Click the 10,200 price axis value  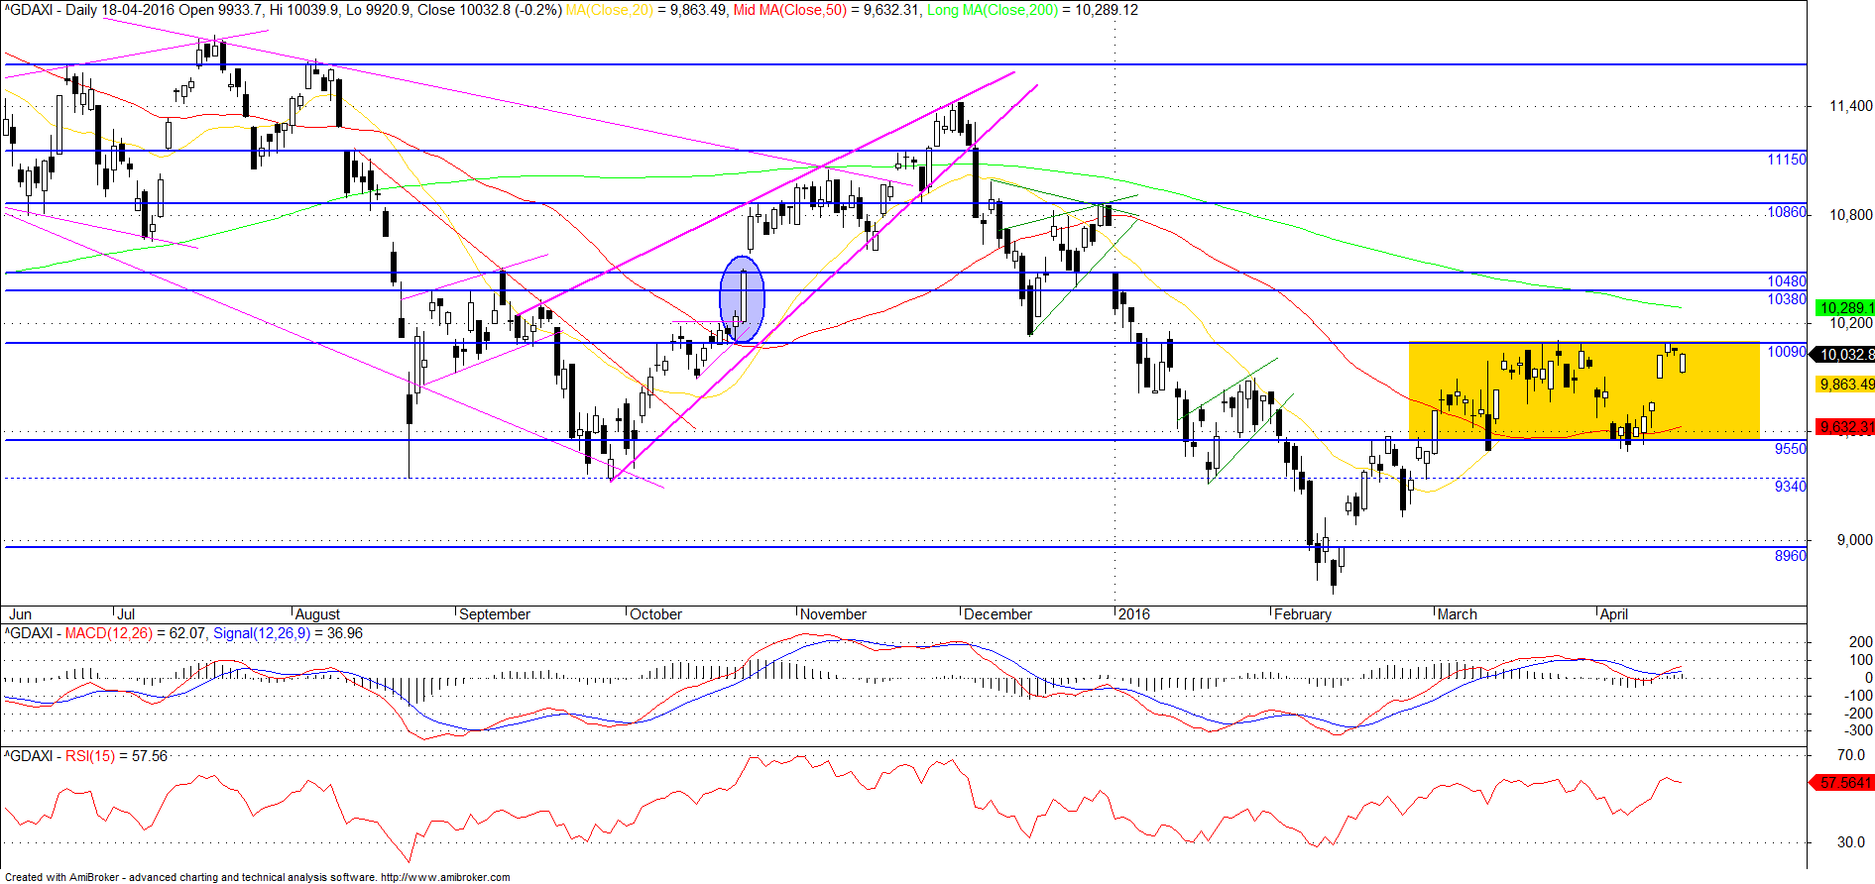click(1851, 323)
